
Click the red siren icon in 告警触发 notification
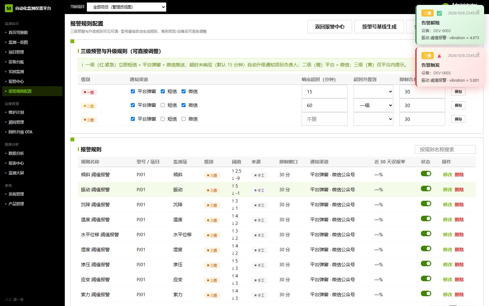439,56
